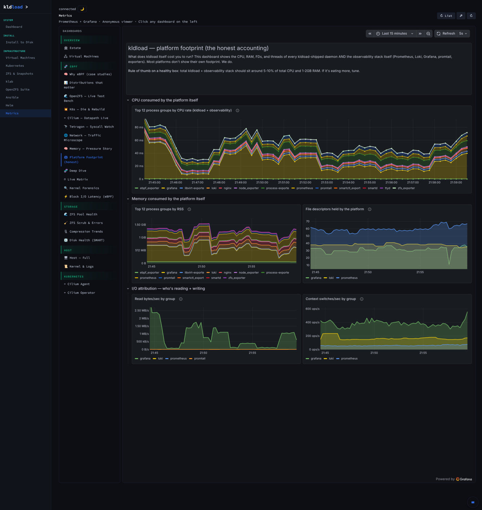The image size is (482, 510).
Task: Toggle the dark mode moon icon
Action: [x=82, y=9]
